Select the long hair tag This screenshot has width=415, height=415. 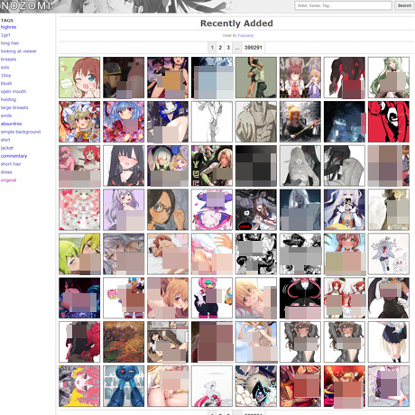10,43
